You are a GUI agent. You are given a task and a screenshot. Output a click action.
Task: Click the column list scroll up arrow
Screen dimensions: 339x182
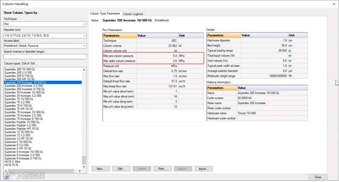(x=84, y=70)
